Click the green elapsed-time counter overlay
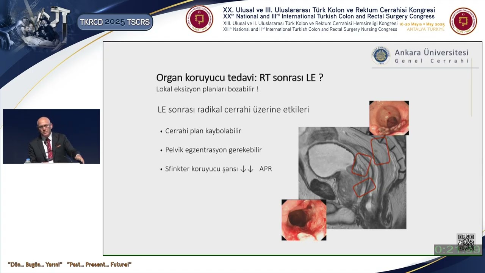This screenshot has width=485, height=273. 458,249
